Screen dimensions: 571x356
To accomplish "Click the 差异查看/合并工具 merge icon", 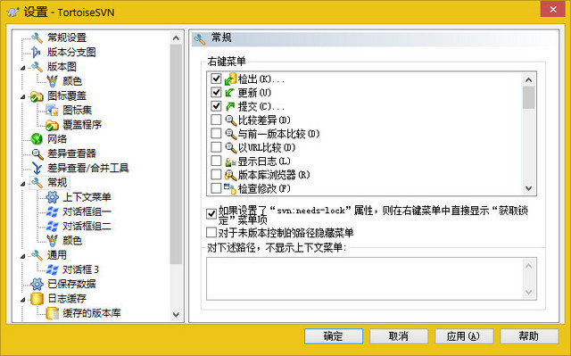I will click(x=37, y=168).
